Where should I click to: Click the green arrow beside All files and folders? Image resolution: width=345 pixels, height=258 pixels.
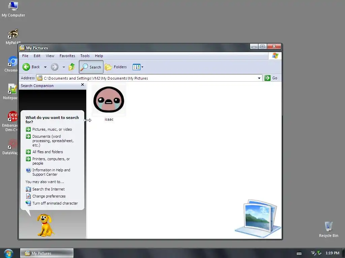tap(28, 152)
